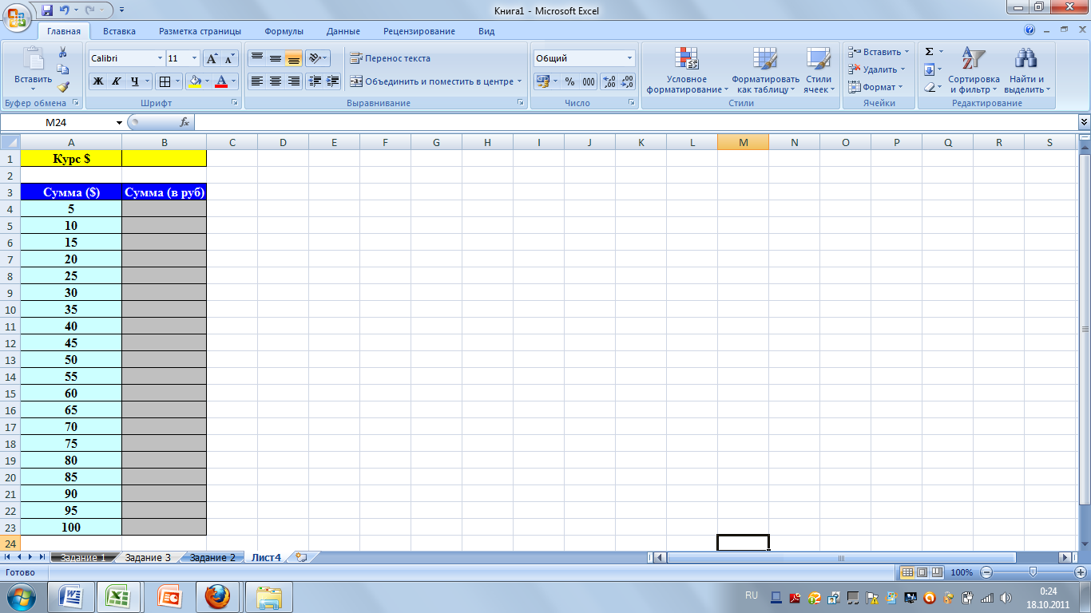This screenshot has width=1091, height=613.
Task: Click the Copy icon in clipboard group
Action: [63, 69]
